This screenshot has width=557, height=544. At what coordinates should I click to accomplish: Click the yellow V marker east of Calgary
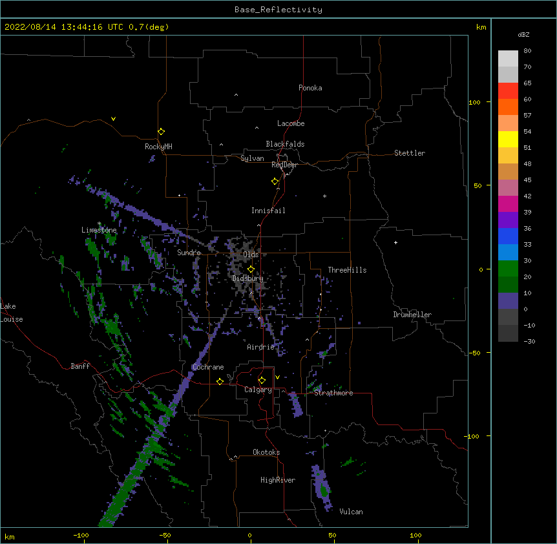click(x=277, y=377)
